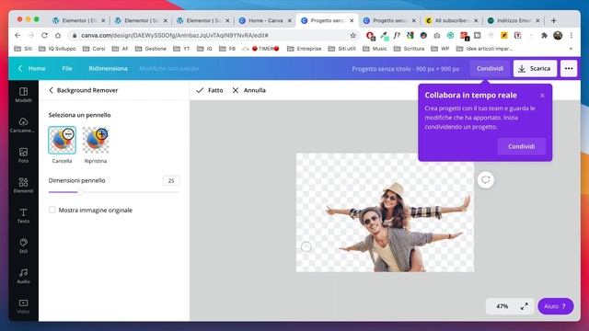Toggle fullscreen presentation mode icon
Screen dimensions: 589x331
(x=525, y=306)
